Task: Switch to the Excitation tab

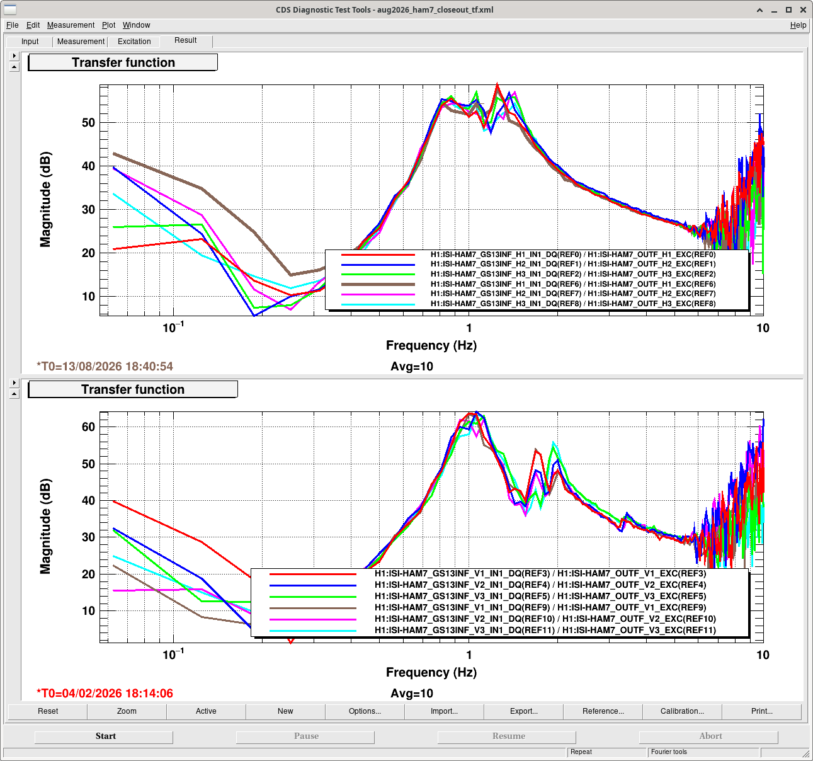Action: (134, 42)
